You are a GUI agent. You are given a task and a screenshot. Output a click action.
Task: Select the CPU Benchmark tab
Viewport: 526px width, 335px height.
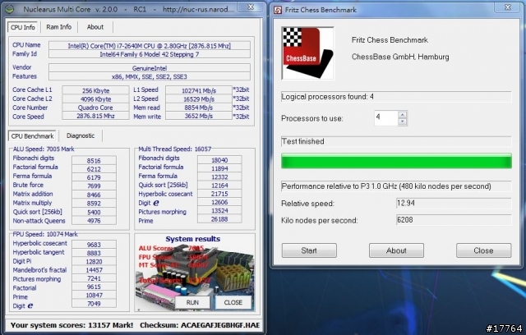33,136
